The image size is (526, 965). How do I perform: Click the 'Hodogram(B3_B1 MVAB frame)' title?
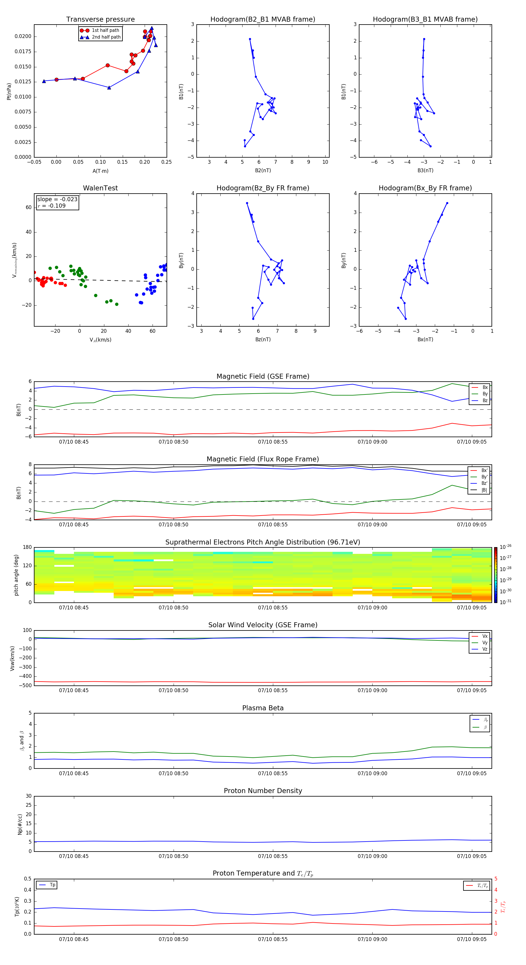click(x=425, y=20)
